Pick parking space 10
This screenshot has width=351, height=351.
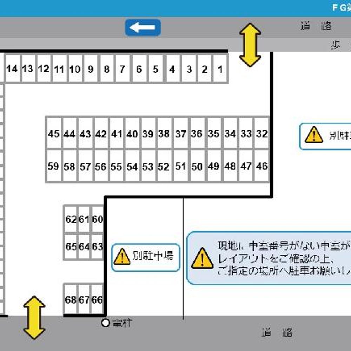(75, 69)
